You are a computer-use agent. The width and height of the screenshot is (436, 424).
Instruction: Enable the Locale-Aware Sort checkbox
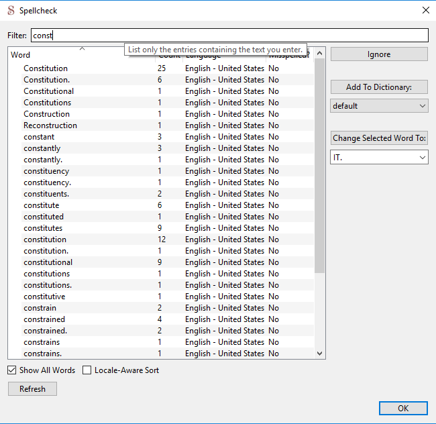point(88,370)
